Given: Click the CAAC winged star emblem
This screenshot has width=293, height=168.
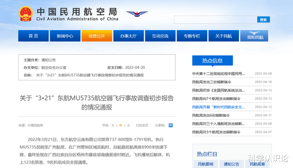Looking at the screenshot, I should pos(137,14).
